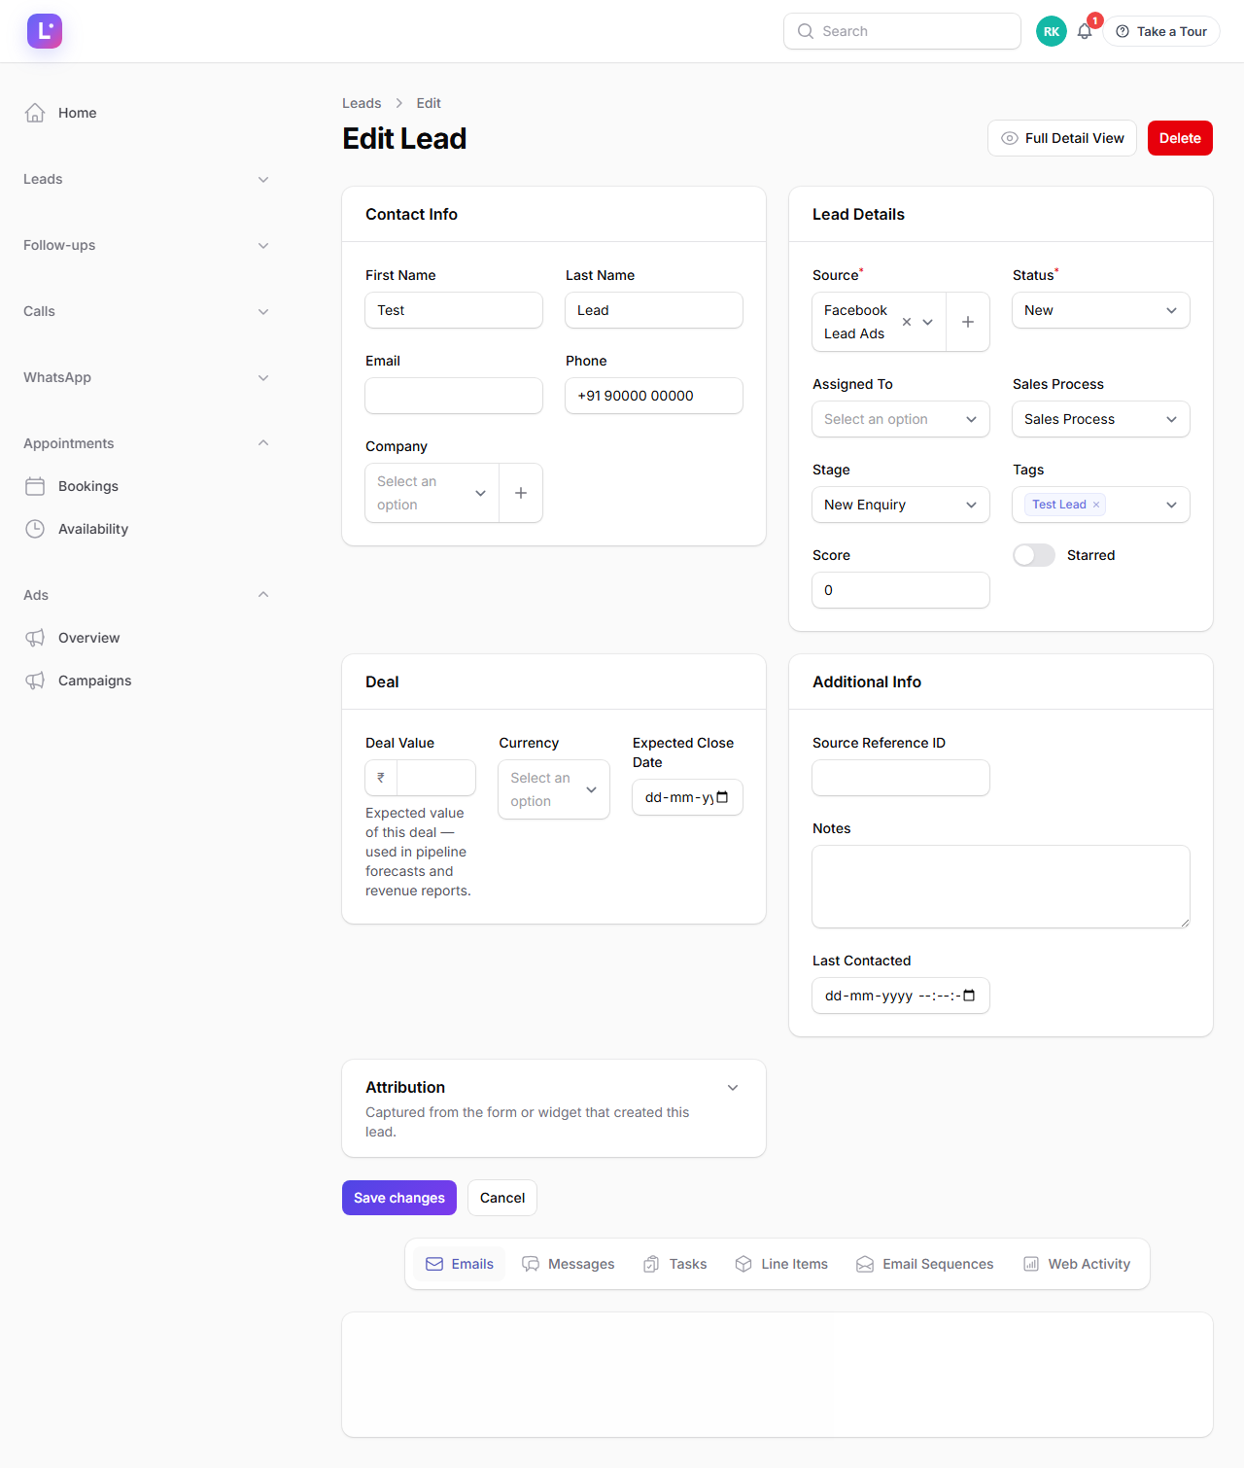
Task: Click the plus icon next to Company
Action: [521, 493]
